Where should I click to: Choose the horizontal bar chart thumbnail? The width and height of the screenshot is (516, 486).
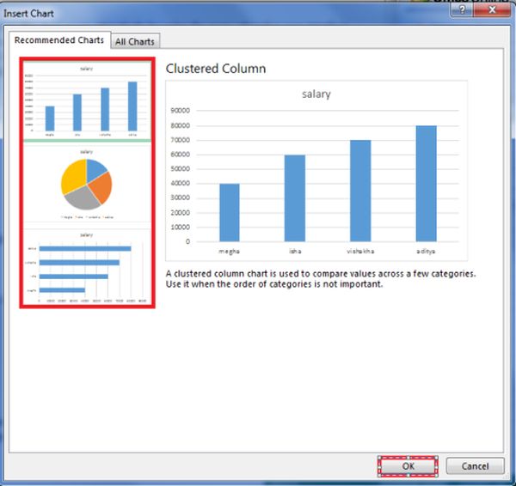click(x=87, y=267)
